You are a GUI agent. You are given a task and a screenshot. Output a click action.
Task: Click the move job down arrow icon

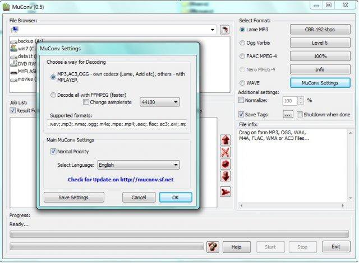[x=225, y=177]
